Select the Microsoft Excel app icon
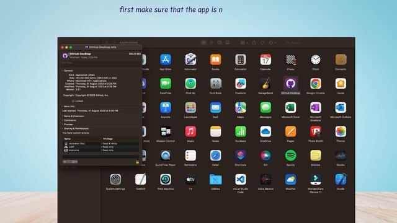 (x=291, y=108)
